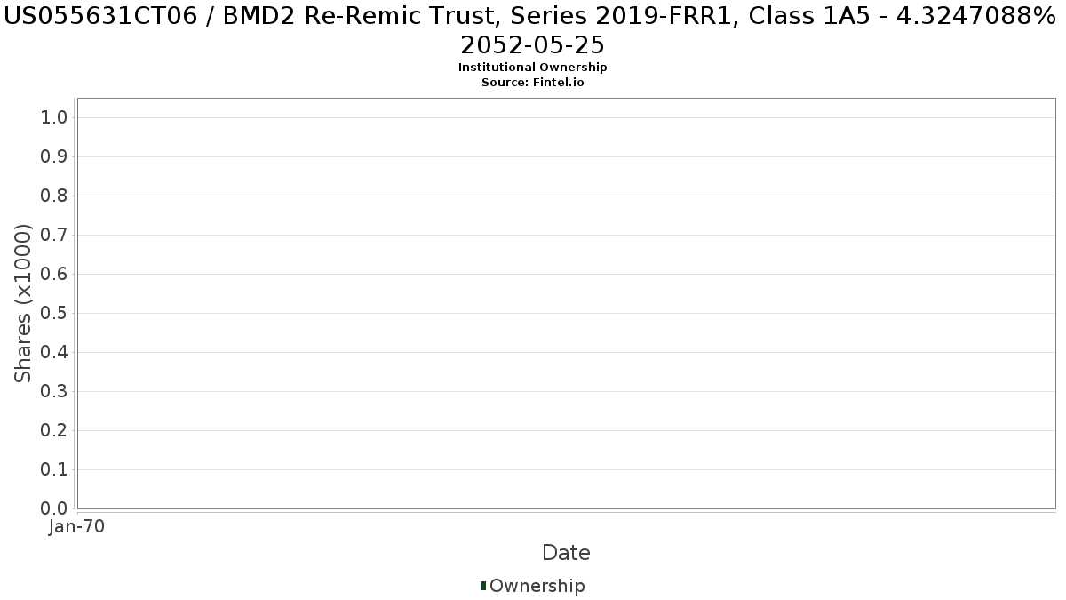Click the 0.2 y-axis tick label

54,431
